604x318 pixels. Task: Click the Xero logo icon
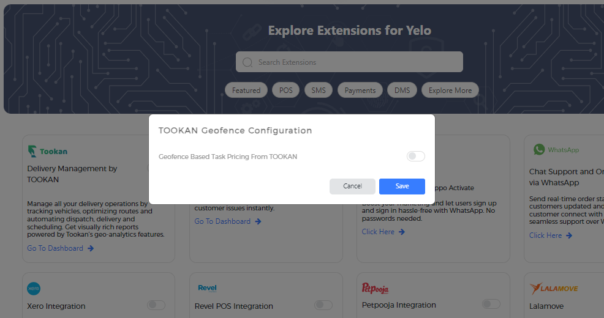34,289
